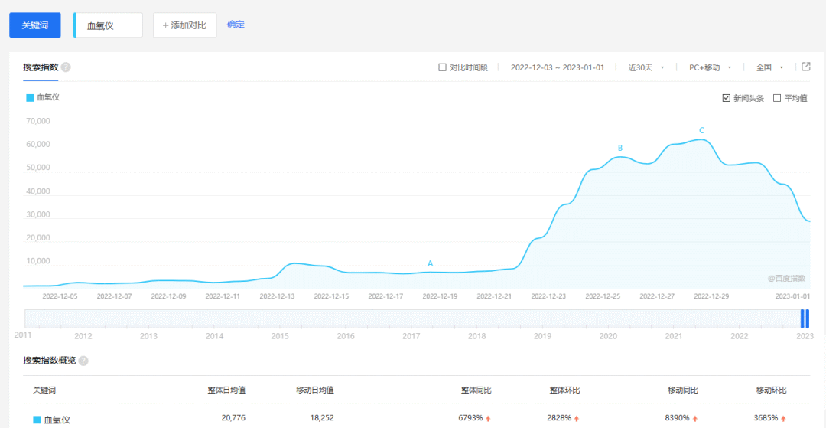826x428 pixels.
Task: Click the blue 血氧仪 legend square
Action: point(30,97)
